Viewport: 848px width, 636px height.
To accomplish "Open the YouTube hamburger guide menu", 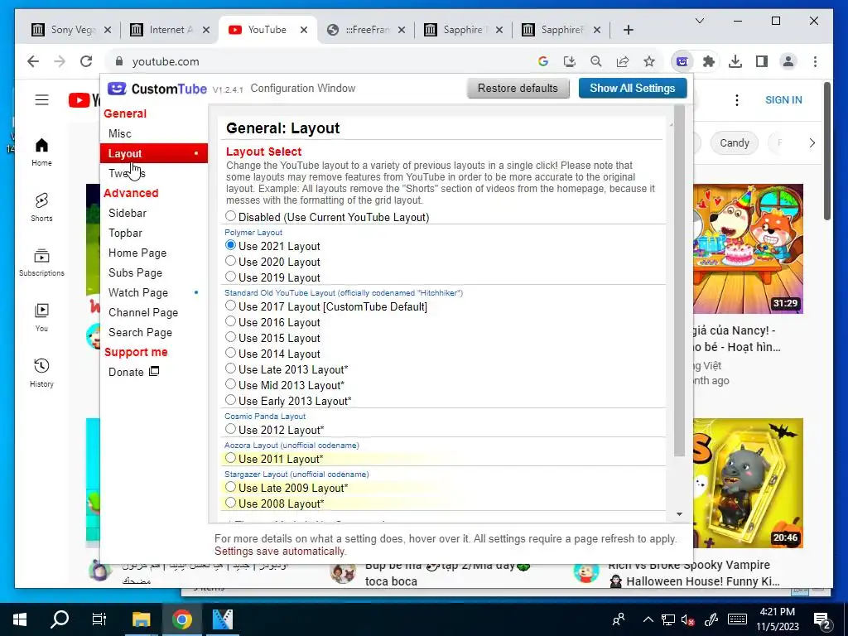I will [x=41, y=100].
